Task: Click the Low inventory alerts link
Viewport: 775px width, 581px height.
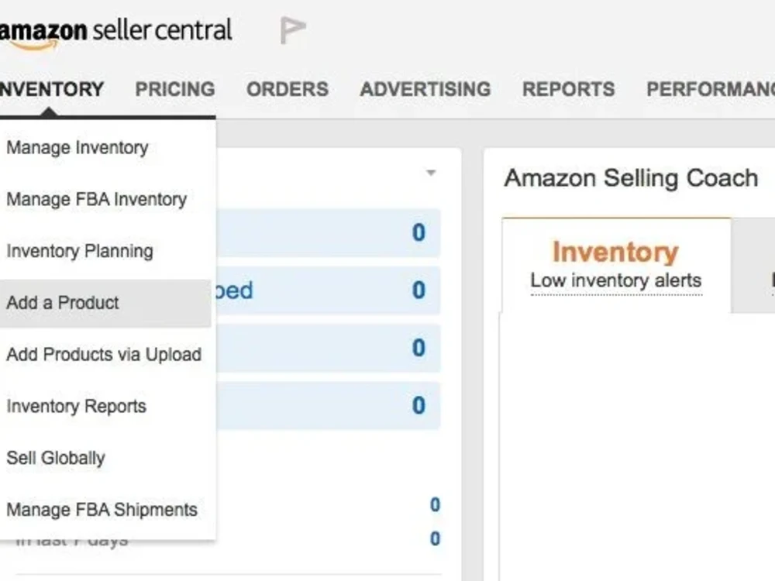Action: click(616, 280)
